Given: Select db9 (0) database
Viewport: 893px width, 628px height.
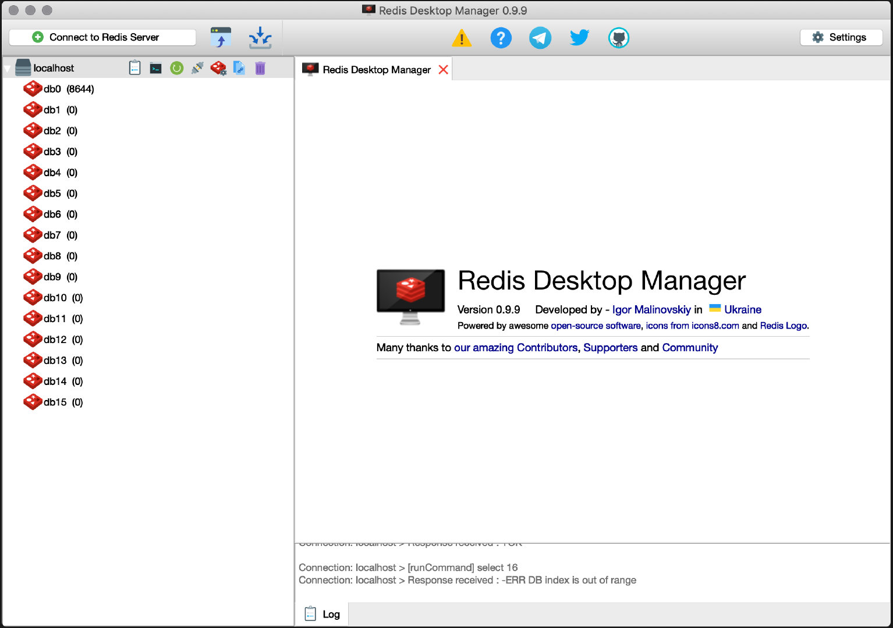Looking at the screenshot, I should pos(51,277).
